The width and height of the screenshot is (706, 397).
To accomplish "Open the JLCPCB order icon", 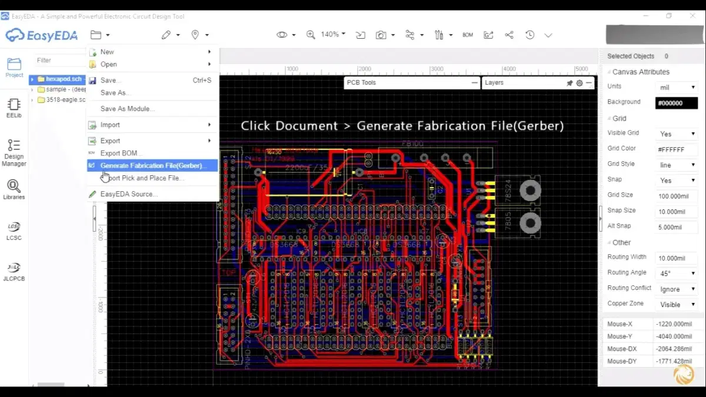I will tap(14, 271).
